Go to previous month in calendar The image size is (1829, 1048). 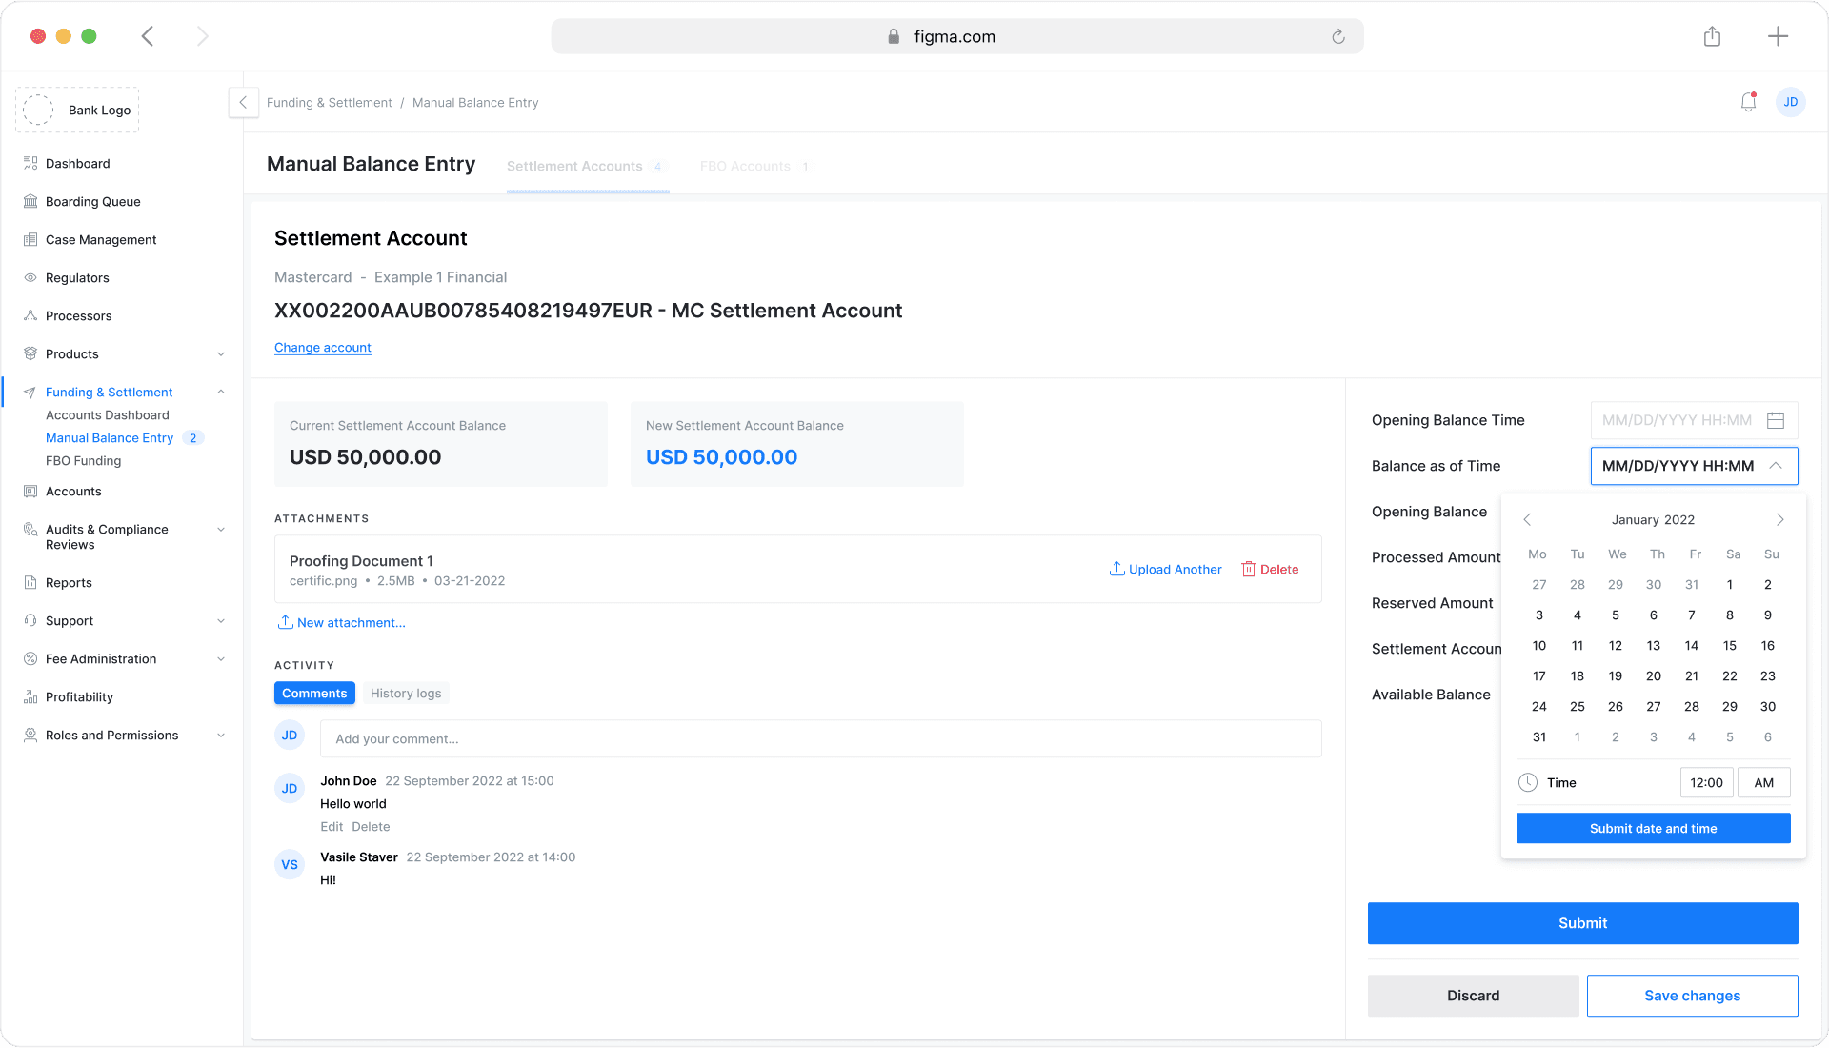click(1527, 519)
